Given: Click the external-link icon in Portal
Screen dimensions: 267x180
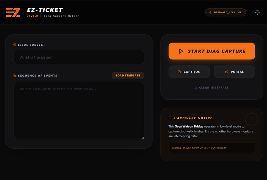Looking at the screenshot, I should 226,72.
